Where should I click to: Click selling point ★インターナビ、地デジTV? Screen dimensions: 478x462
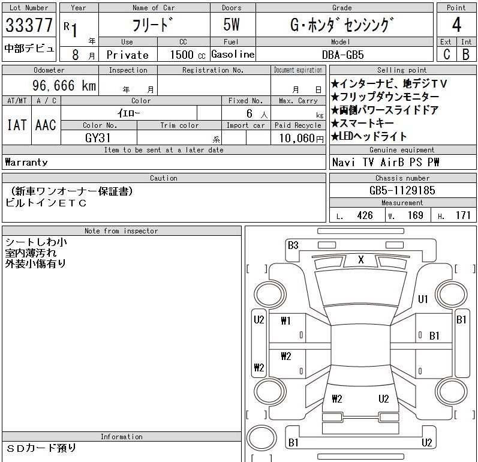pyautogui.click(x=389, y=83)
